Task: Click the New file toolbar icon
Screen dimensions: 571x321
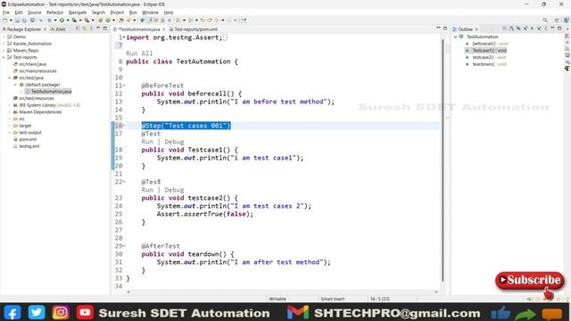Action: click(x=5, y=21)
